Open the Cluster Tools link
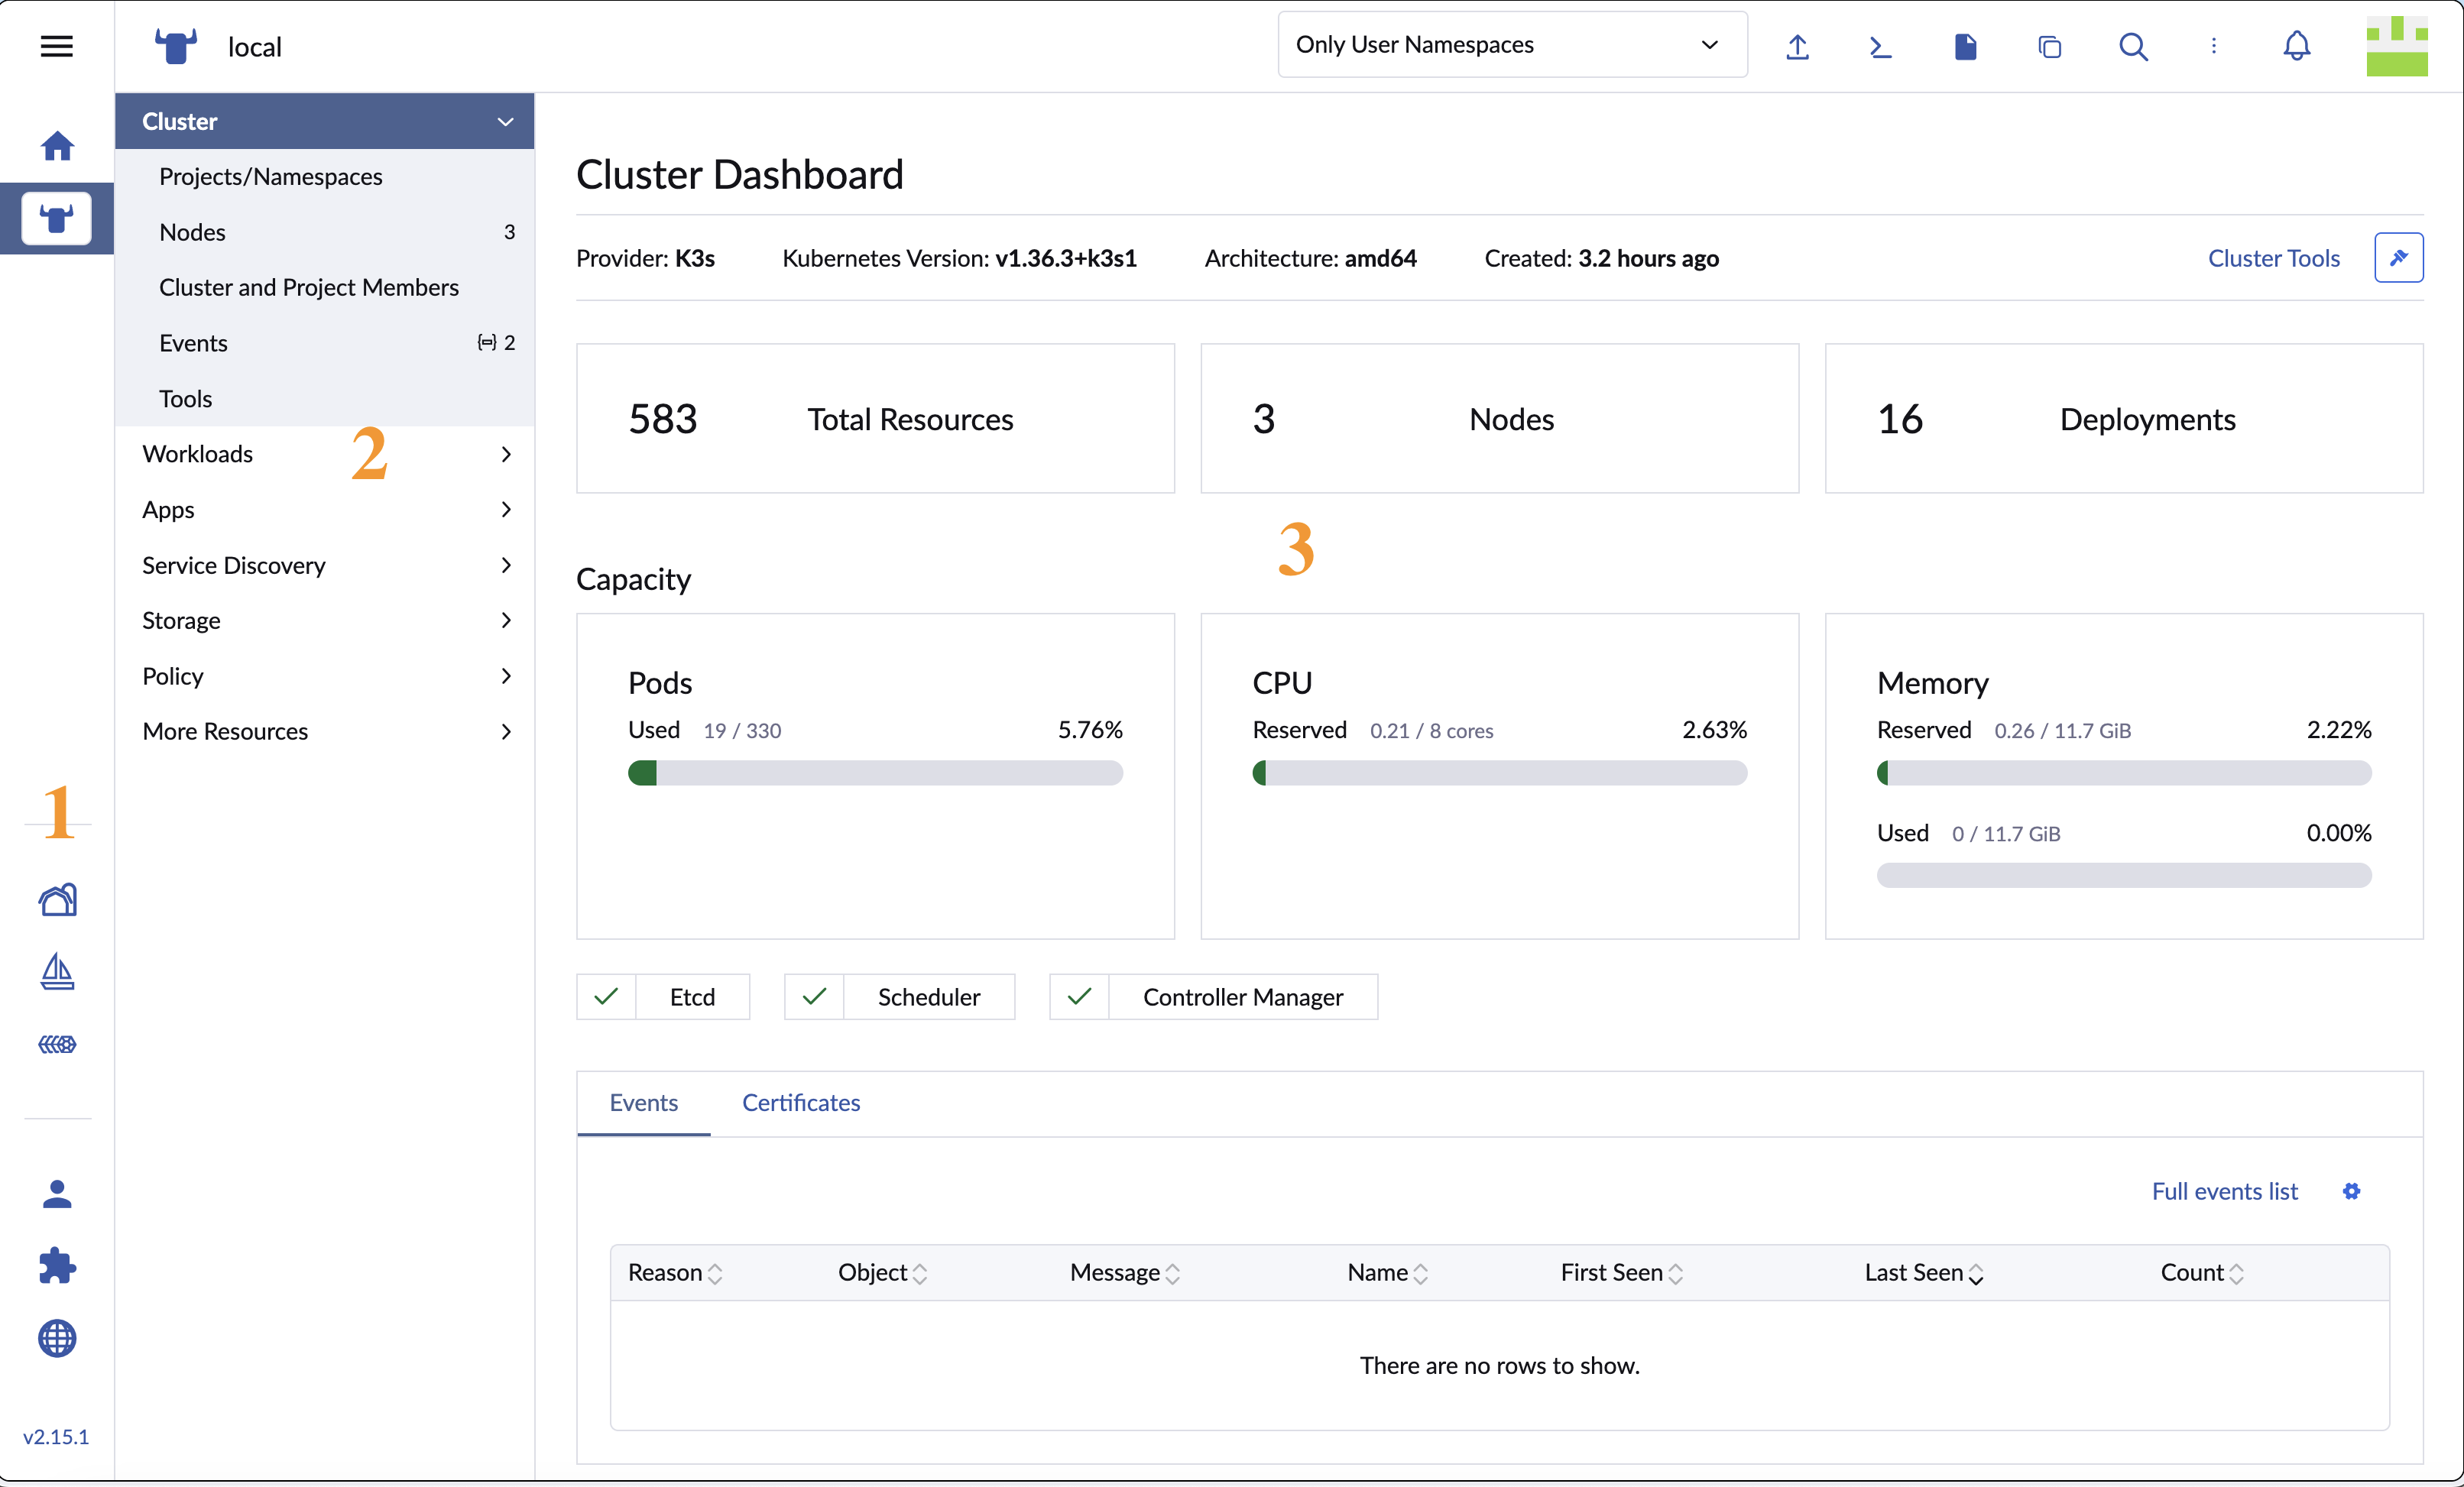The width and height of the screenshot is (2464, 1487). click(x=2273, y=258)
